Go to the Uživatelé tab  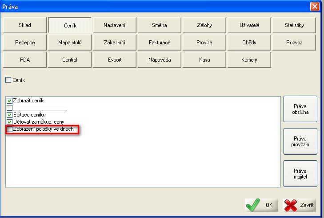tap(249, 26)
